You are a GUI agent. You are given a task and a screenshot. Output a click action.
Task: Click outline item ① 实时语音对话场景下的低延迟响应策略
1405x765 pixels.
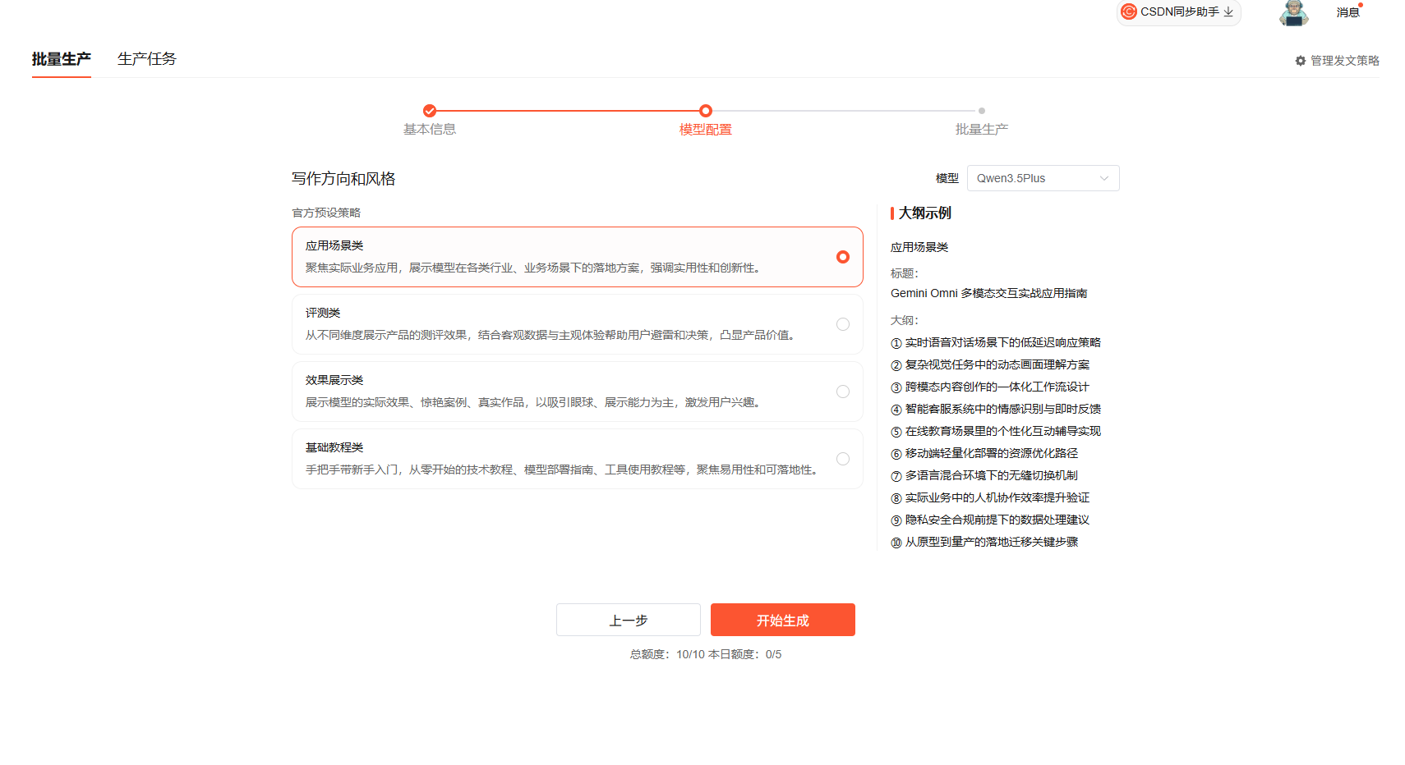(996, 342)
